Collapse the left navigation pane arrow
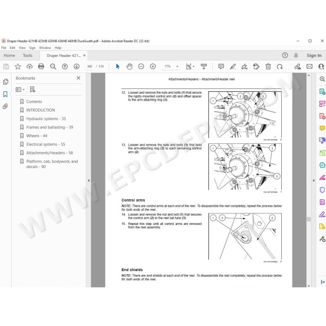 tap(88, 181)
